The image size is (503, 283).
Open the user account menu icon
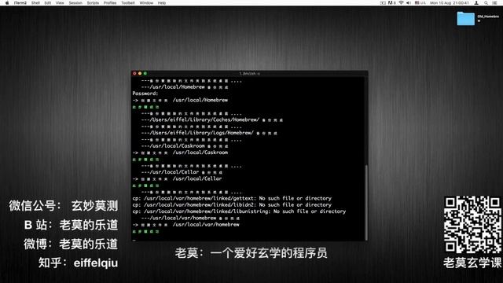[476, 3]
